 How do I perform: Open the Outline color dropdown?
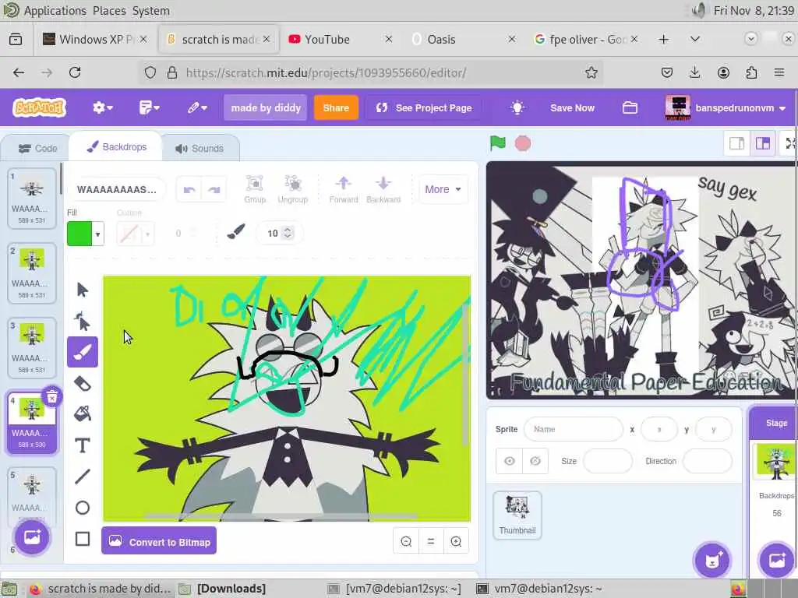pos(147,234)
